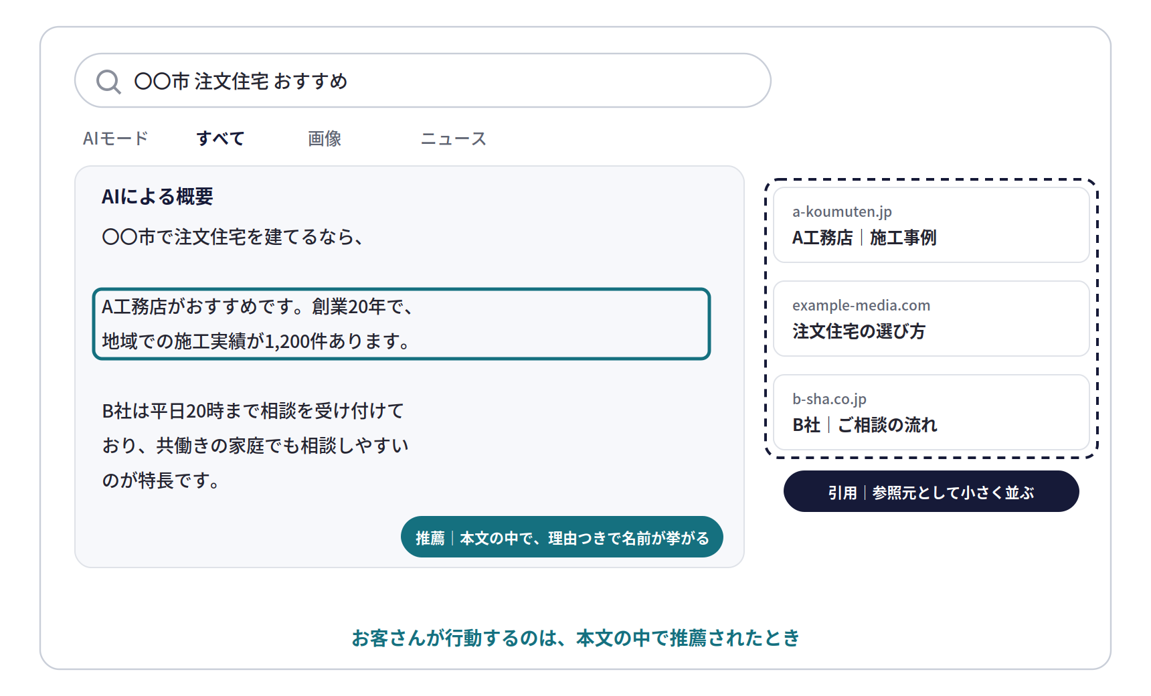
Task: Open the ニュース tab
Action: click(453, 139)
